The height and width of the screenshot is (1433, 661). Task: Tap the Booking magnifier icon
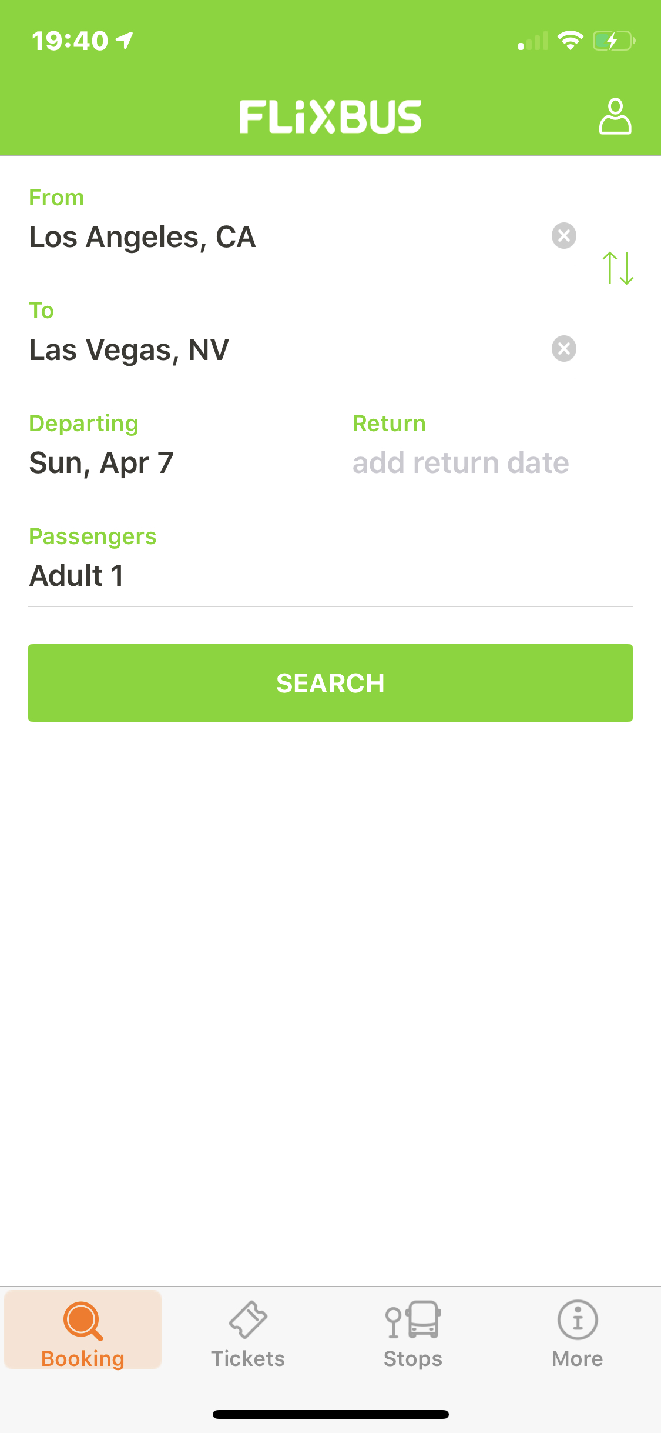point(83,1321)
